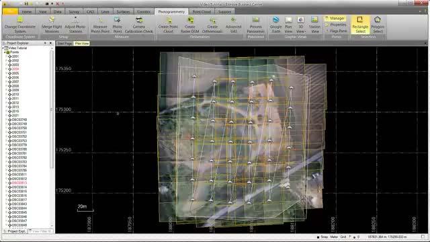Viewport: 430px width, 242px height.
Task: Switch to Start Page document tab
Action: point(64,44)
